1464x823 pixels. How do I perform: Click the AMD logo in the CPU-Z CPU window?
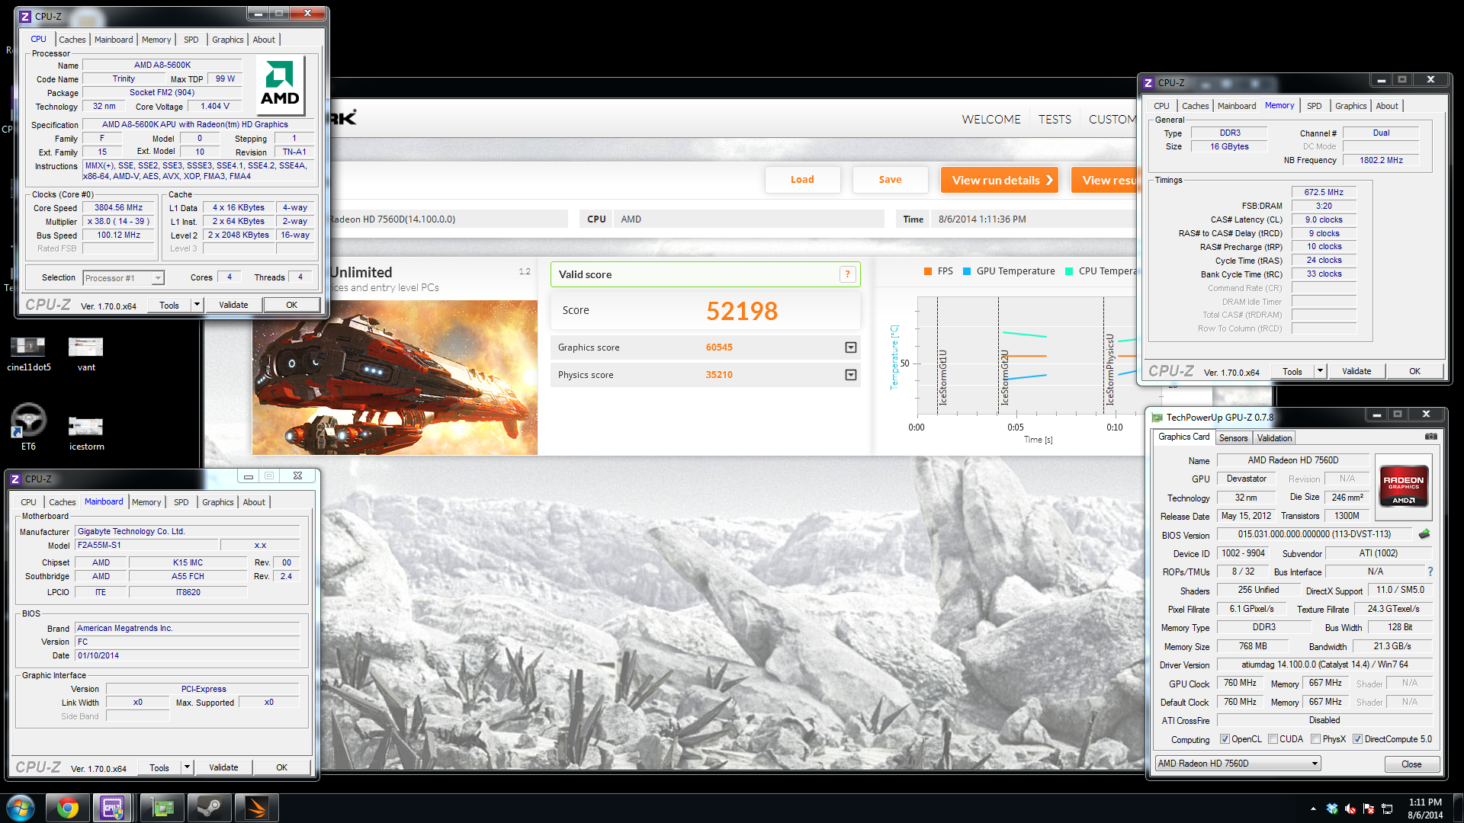(x=279, y=86)
